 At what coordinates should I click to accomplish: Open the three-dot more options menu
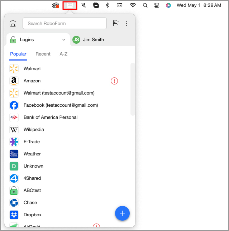126,23
